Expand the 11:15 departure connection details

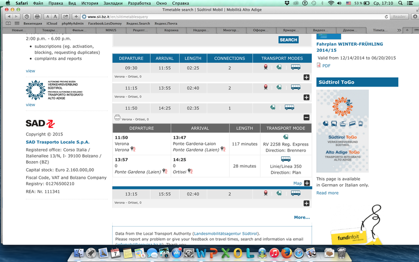tap(306, 98)
